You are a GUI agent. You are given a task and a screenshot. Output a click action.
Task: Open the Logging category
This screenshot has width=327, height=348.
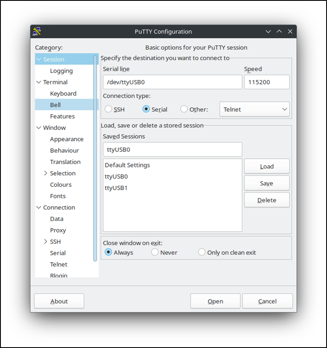click(61, 71)
